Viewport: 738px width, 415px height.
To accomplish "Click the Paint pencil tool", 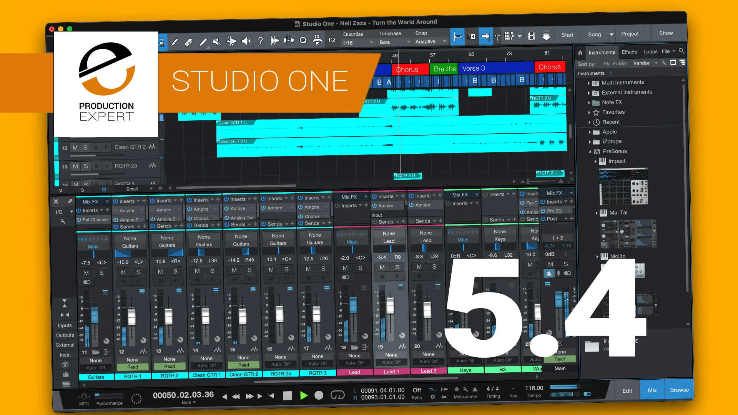I will point(203,42).
